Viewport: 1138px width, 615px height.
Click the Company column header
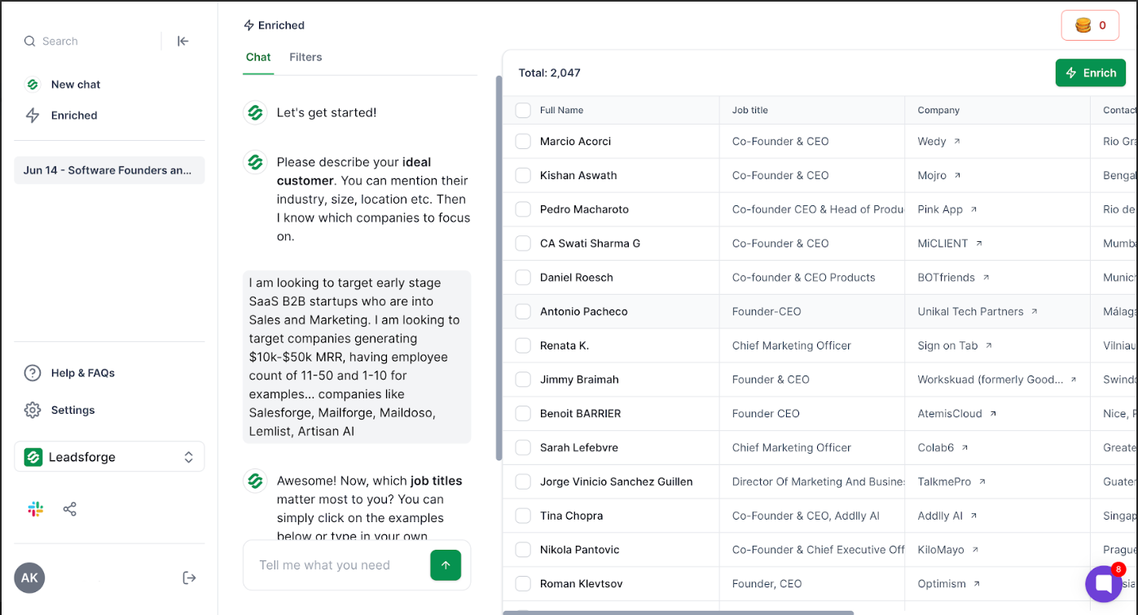[x=938, y=110]
